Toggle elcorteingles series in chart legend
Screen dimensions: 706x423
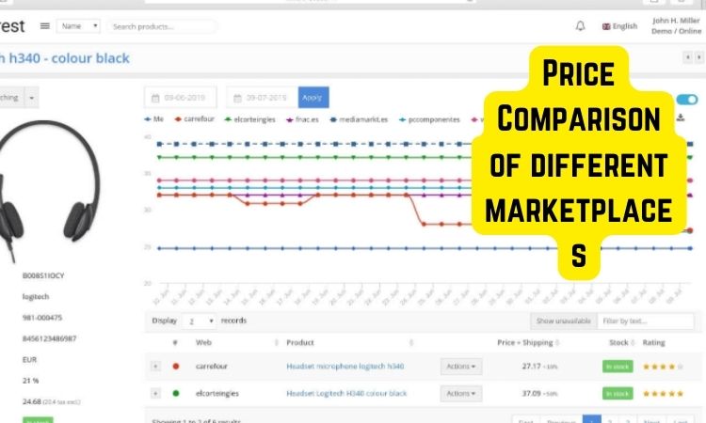point(249,119)
